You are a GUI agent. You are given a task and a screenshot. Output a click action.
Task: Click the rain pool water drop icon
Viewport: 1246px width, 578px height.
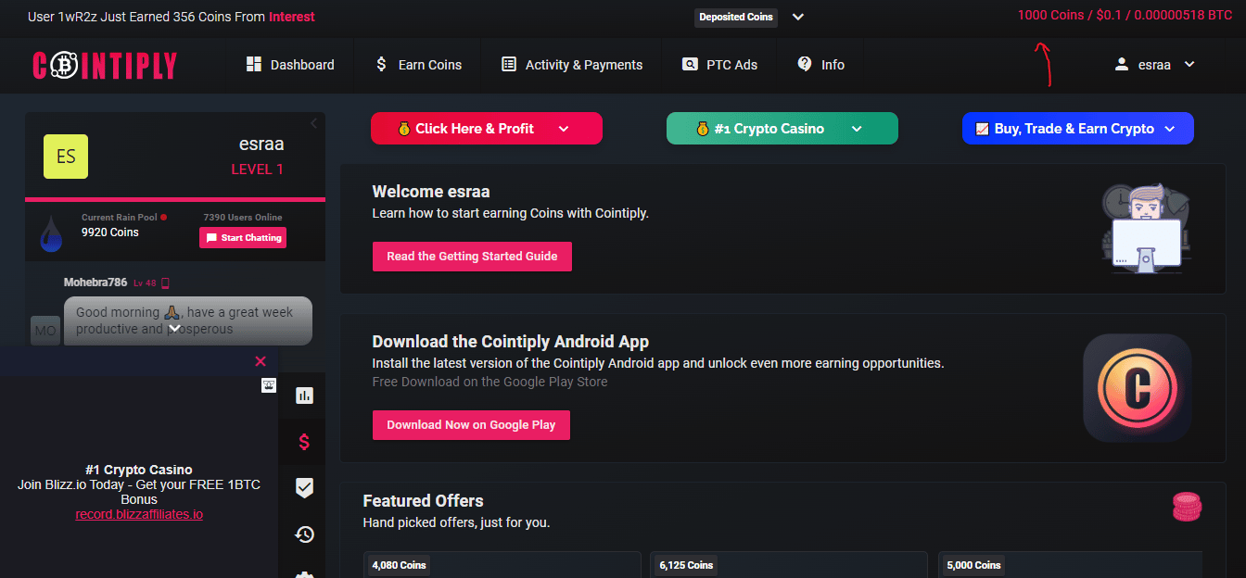coord(51,233)
